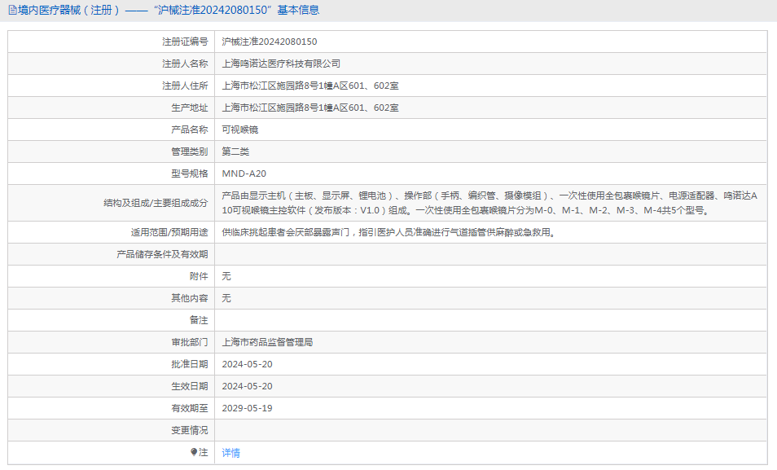Open the 详情 link in the 注 row
The image size is (777, 470).
pos(231,453)
